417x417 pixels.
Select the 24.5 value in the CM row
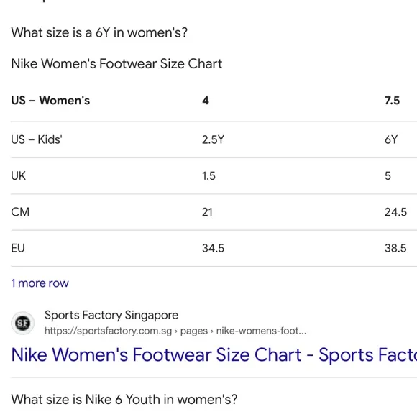[x=395, y=212]
